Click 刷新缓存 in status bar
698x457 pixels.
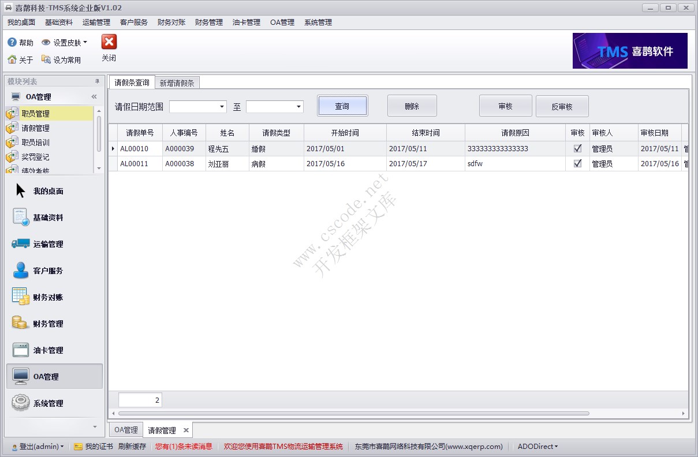click(x=132, y=447)
